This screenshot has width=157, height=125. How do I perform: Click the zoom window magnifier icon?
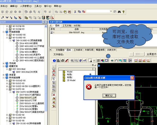tap(120, 61)
